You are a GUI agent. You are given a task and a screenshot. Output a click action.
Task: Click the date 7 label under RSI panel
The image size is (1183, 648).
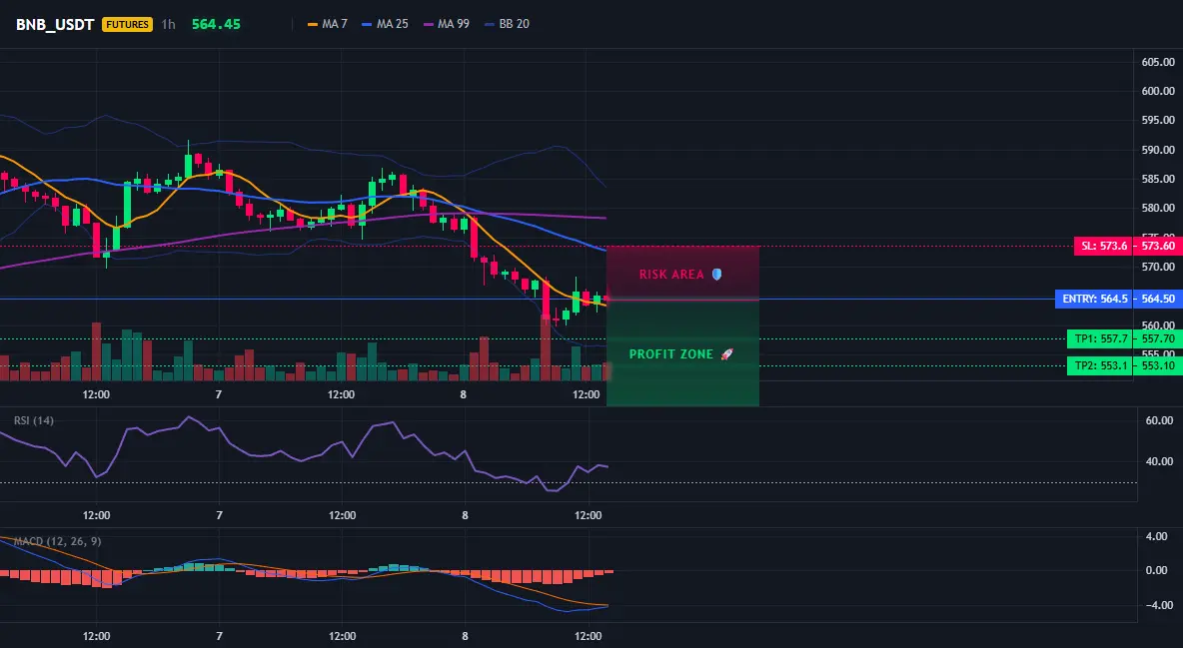(x=220, y=515)
